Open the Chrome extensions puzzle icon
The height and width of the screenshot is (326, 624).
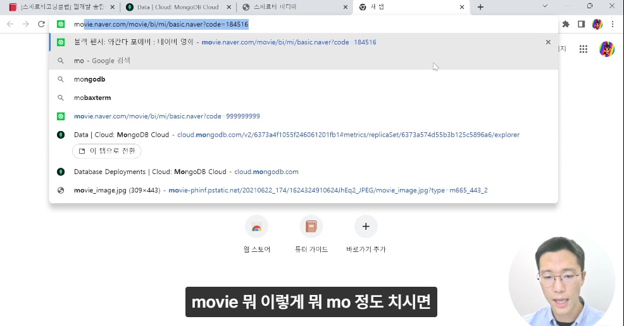click(566, 24)
